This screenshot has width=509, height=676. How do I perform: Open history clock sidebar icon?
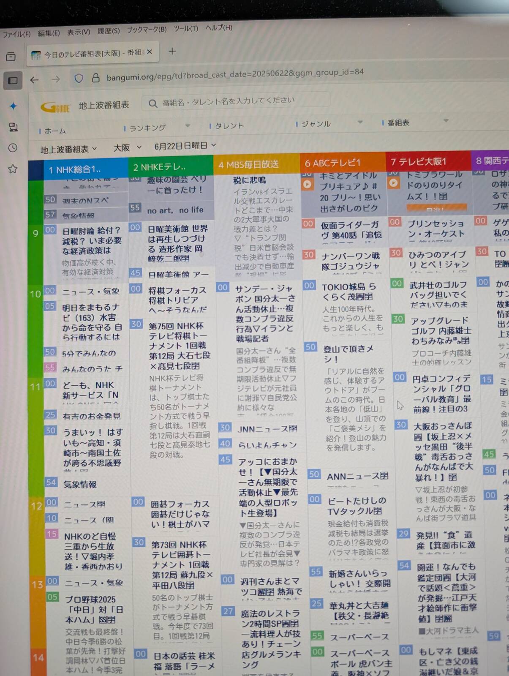pyautogui.click(x=13, y=148)
